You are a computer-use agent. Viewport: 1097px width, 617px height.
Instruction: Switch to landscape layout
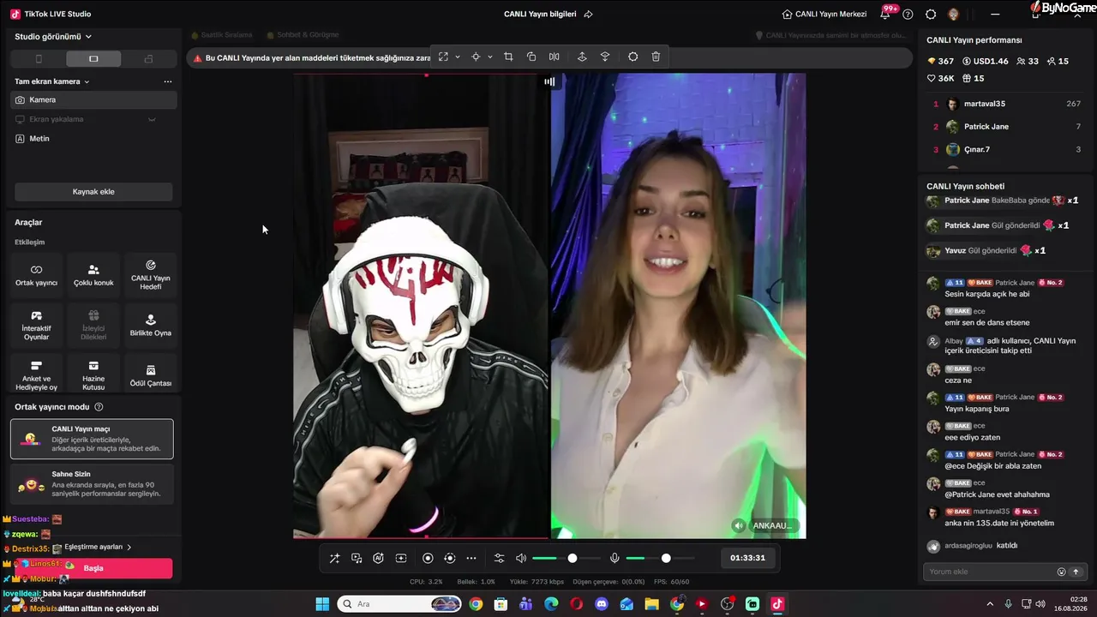(93, 59)
